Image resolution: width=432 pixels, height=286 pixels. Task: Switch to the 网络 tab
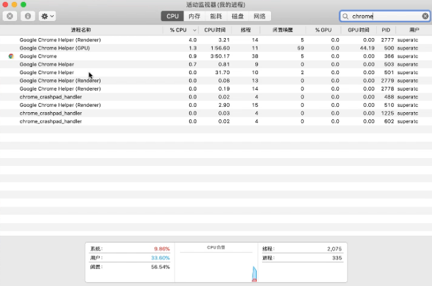[x=259, y=16]
